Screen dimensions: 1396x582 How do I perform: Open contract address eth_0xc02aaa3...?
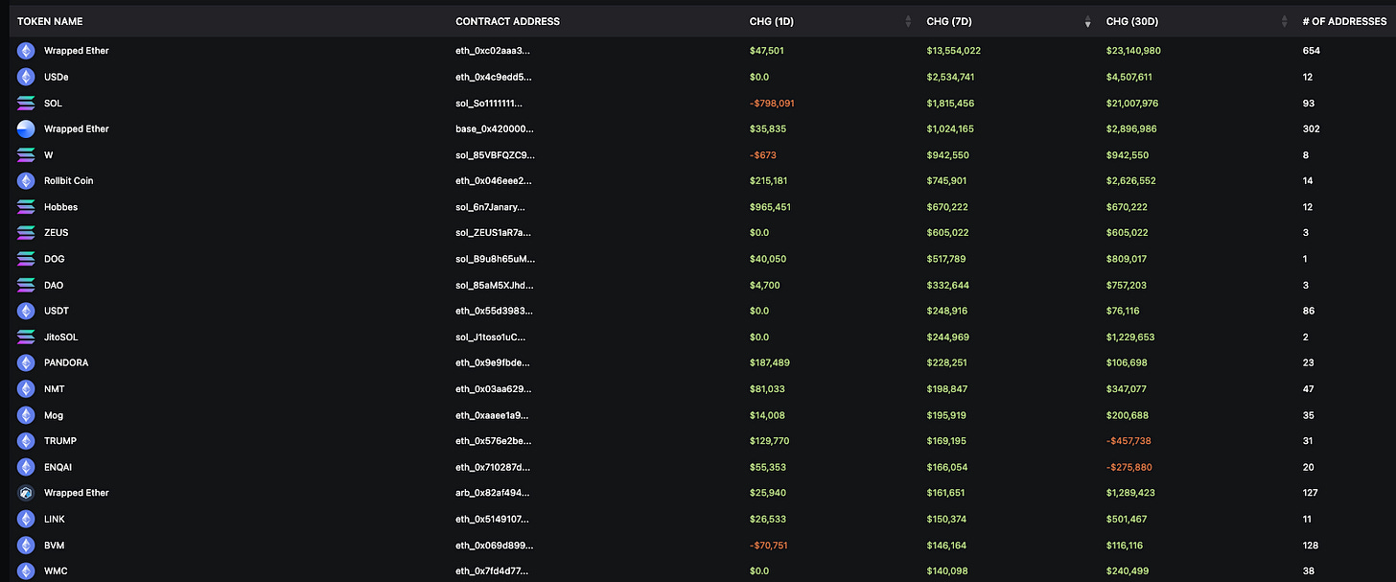coord(493,51)
